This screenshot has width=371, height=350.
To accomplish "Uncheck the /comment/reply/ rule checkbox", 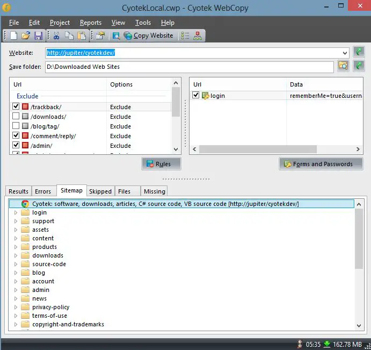I will (x=16, y=135).
